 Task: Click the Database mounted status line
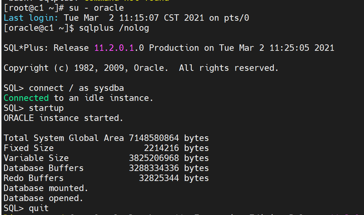45,188
